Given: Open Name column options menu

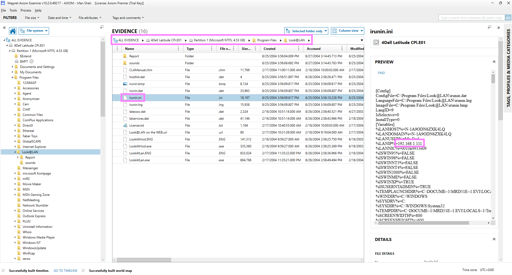Looking at the screenshot, I should 178,48.
